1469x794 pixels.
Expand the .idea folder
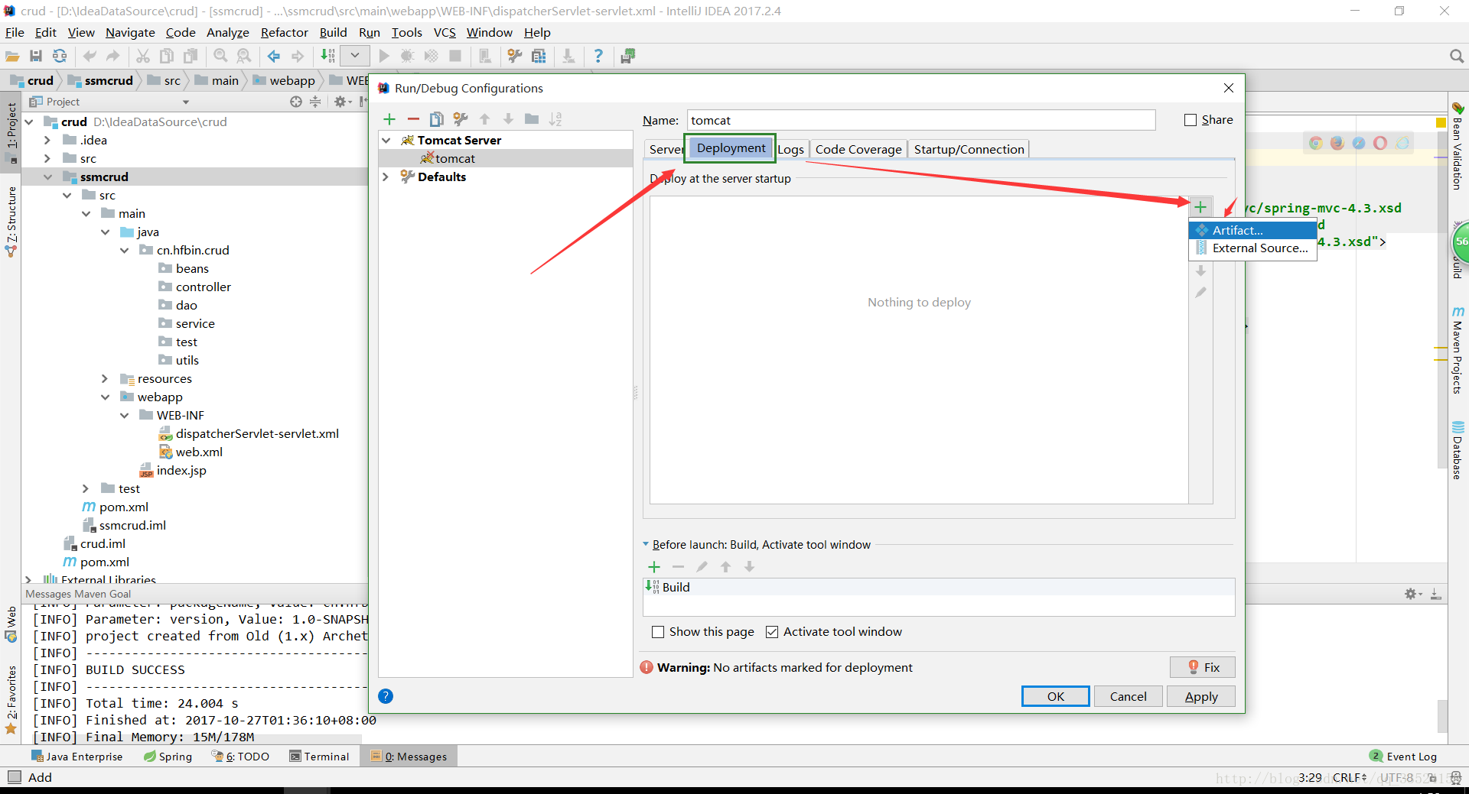coord(47,141)
